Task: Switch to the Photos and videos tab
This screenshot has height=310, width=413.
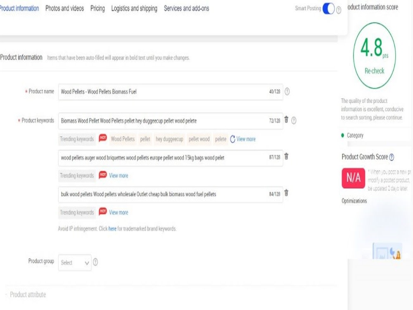Action: tap(64, 8)
